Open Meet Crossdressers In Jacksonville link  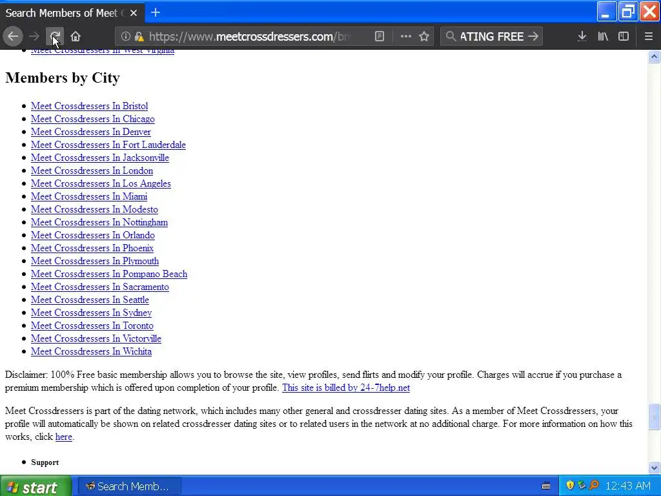(100, 158)
